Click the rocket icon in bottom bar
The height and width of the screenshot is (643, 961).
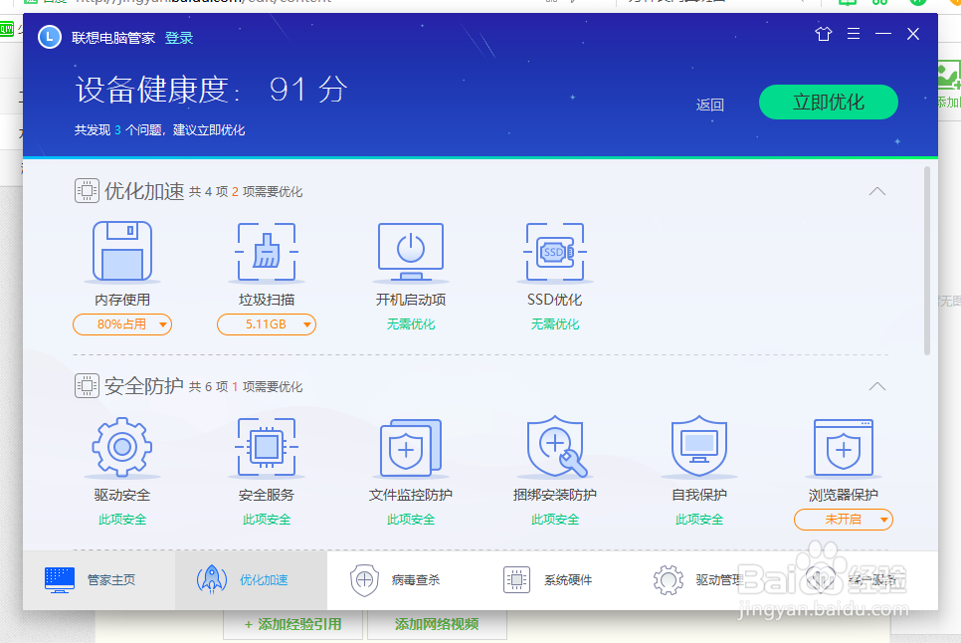coord(212,580)
